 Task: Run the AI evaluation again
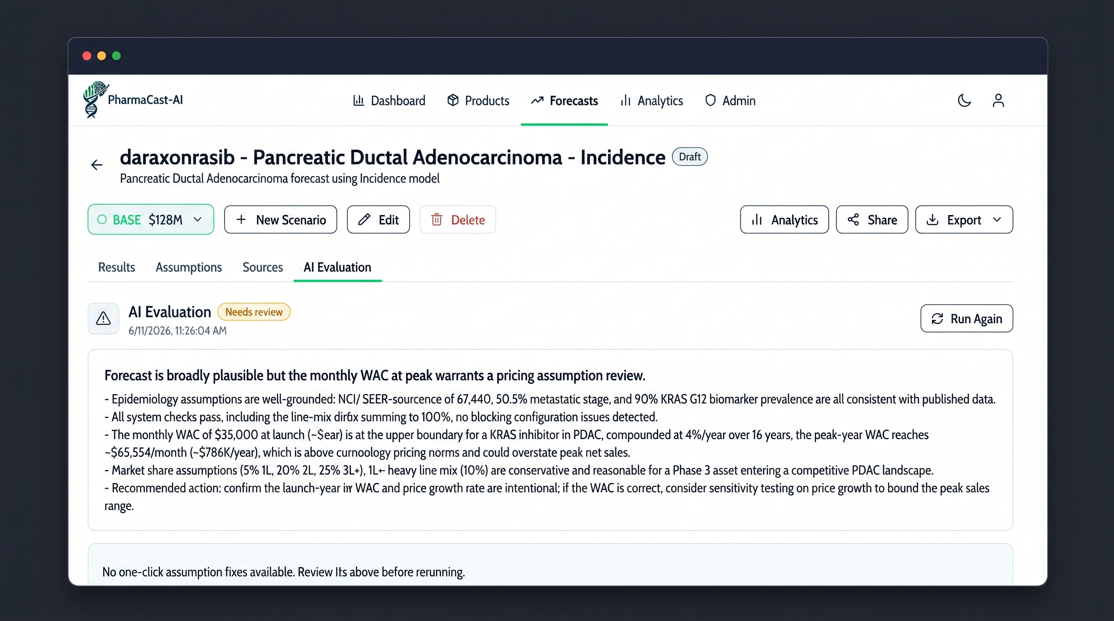click(x=967, y=318)
